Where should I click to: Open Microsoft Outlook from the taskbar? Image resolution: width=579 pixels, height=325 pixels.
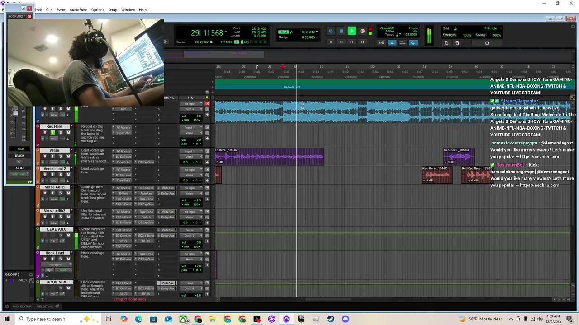point(168,319)
